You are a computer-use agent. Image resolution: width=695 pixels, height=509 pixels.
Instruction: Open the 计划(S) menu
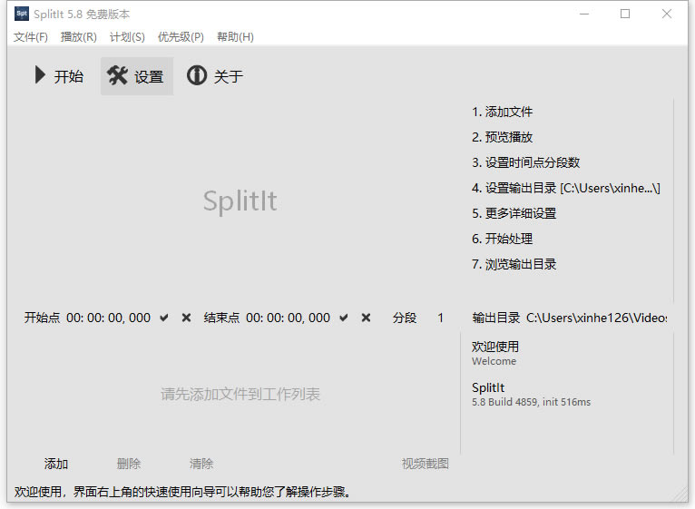127,37
